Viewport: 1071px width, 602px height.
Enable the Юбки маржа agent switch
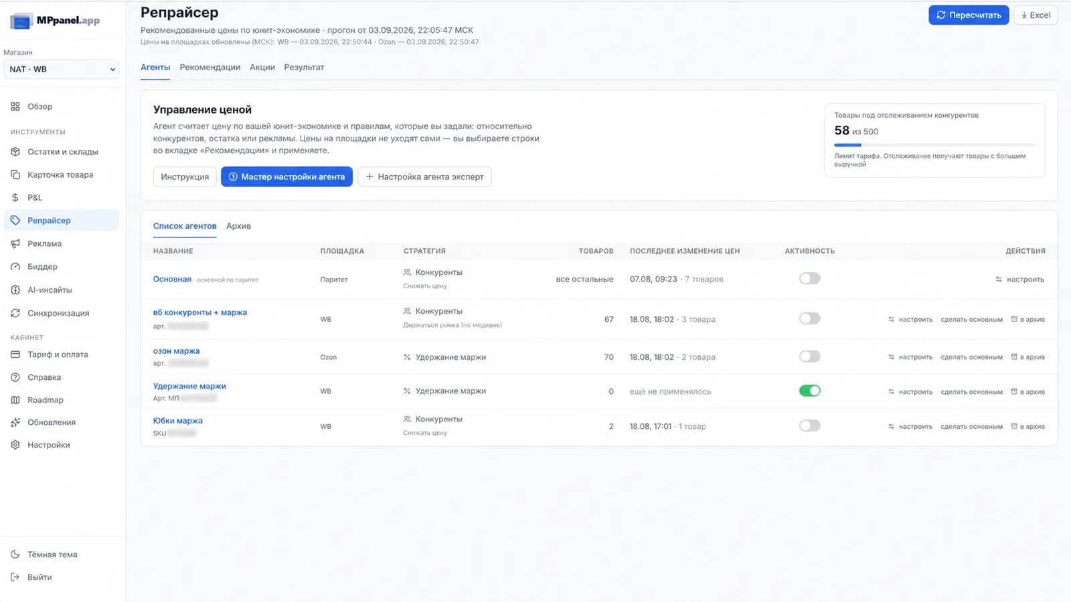(x=810, y=425)
